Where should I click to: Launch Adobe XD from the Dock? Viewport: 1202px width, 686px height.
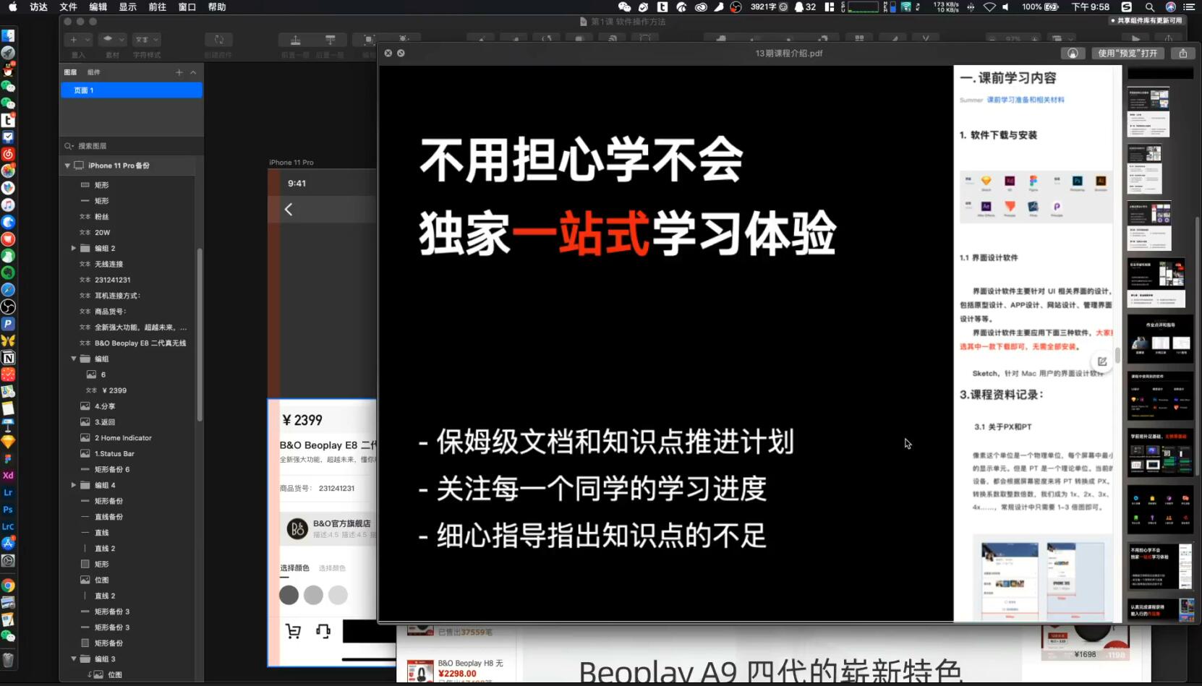8,476
